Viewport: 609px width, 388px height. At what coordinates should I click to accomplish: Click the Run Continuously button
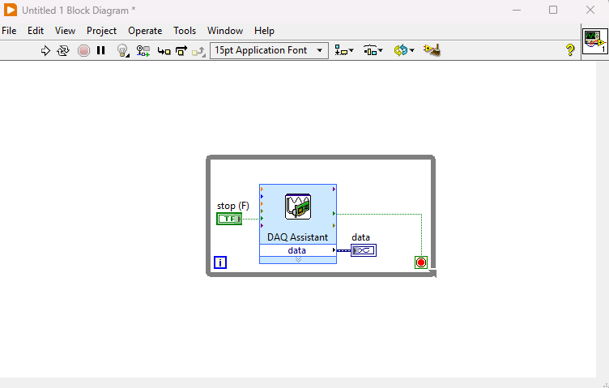pyautogui.click(x=63, y=50)
